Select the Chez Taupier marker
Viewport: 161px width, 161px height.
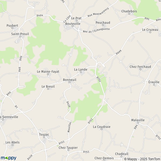(68, 150)
